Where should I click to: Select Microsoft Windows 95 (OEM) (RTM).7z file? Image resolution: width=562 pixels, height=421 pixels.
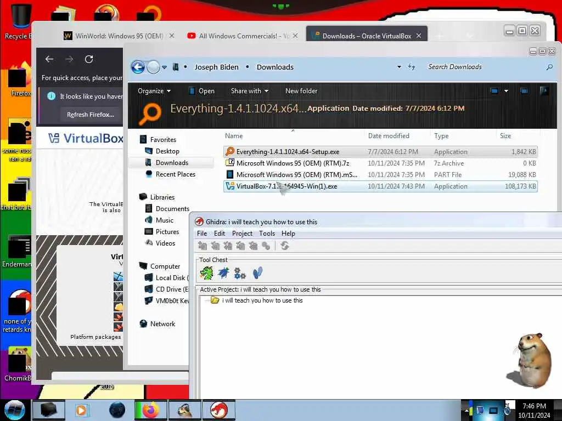point(380,163)
